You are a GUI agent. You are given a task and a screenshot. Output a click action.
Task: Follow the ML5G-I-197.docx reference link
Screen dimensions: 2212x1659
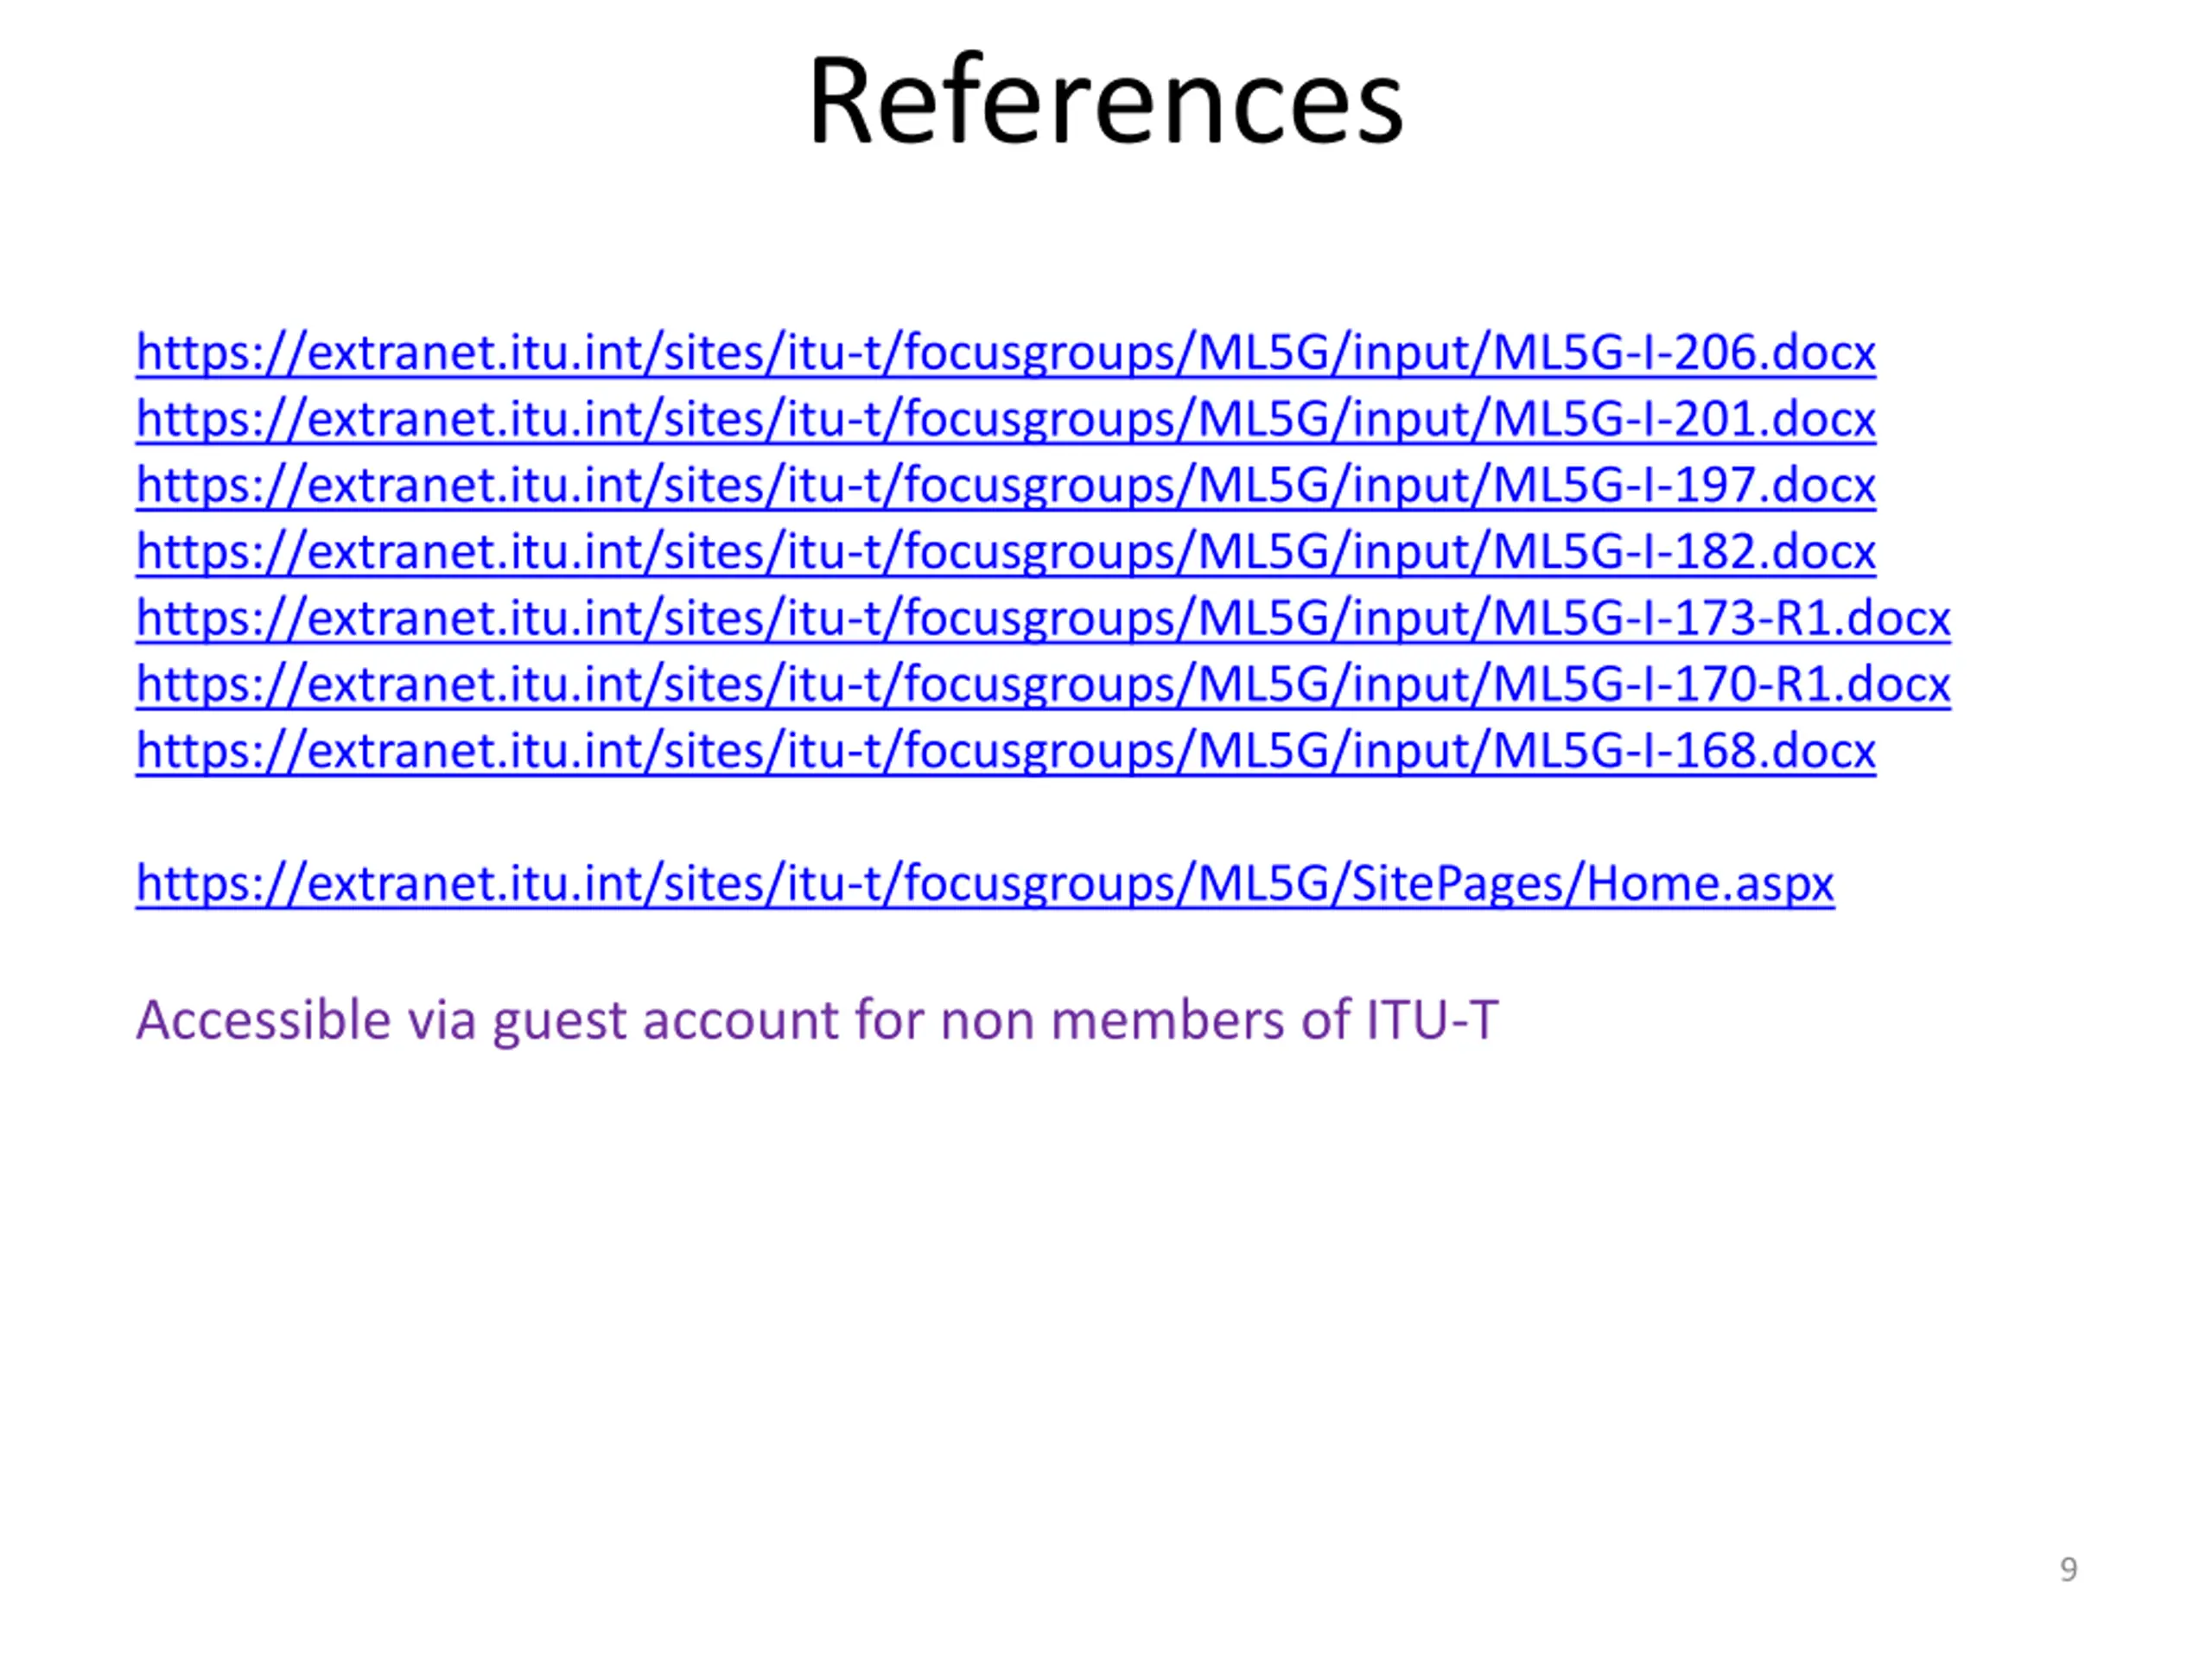tap(1006, 486)
